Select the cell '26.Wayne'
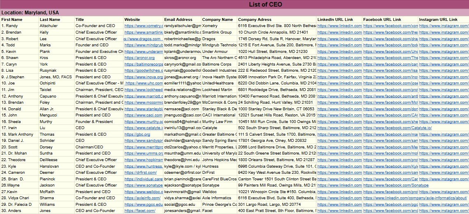The width and height of the screenshot is (469, 214). (x=19, y=185)
